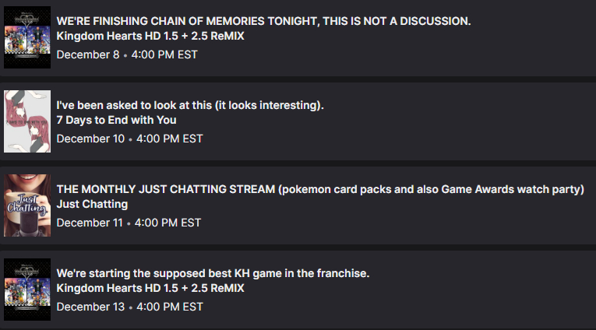This screenshot has width=596, height=330.
Task: Click the 'December 11' date text
Action: pyautogui.click(x=90, y=223)
